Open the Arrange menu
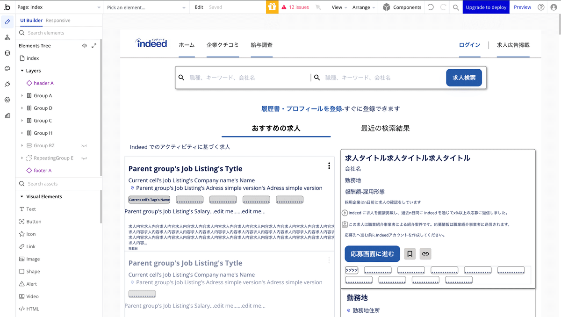 (364, 7)
